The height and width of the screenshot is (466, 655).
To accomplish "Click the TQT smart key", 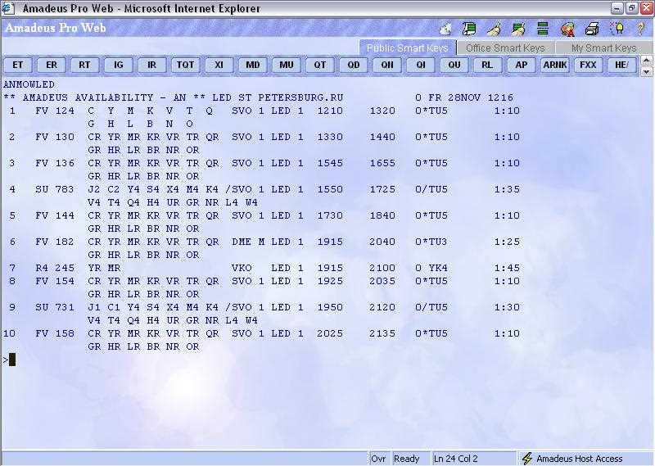I will click(186, 65).
